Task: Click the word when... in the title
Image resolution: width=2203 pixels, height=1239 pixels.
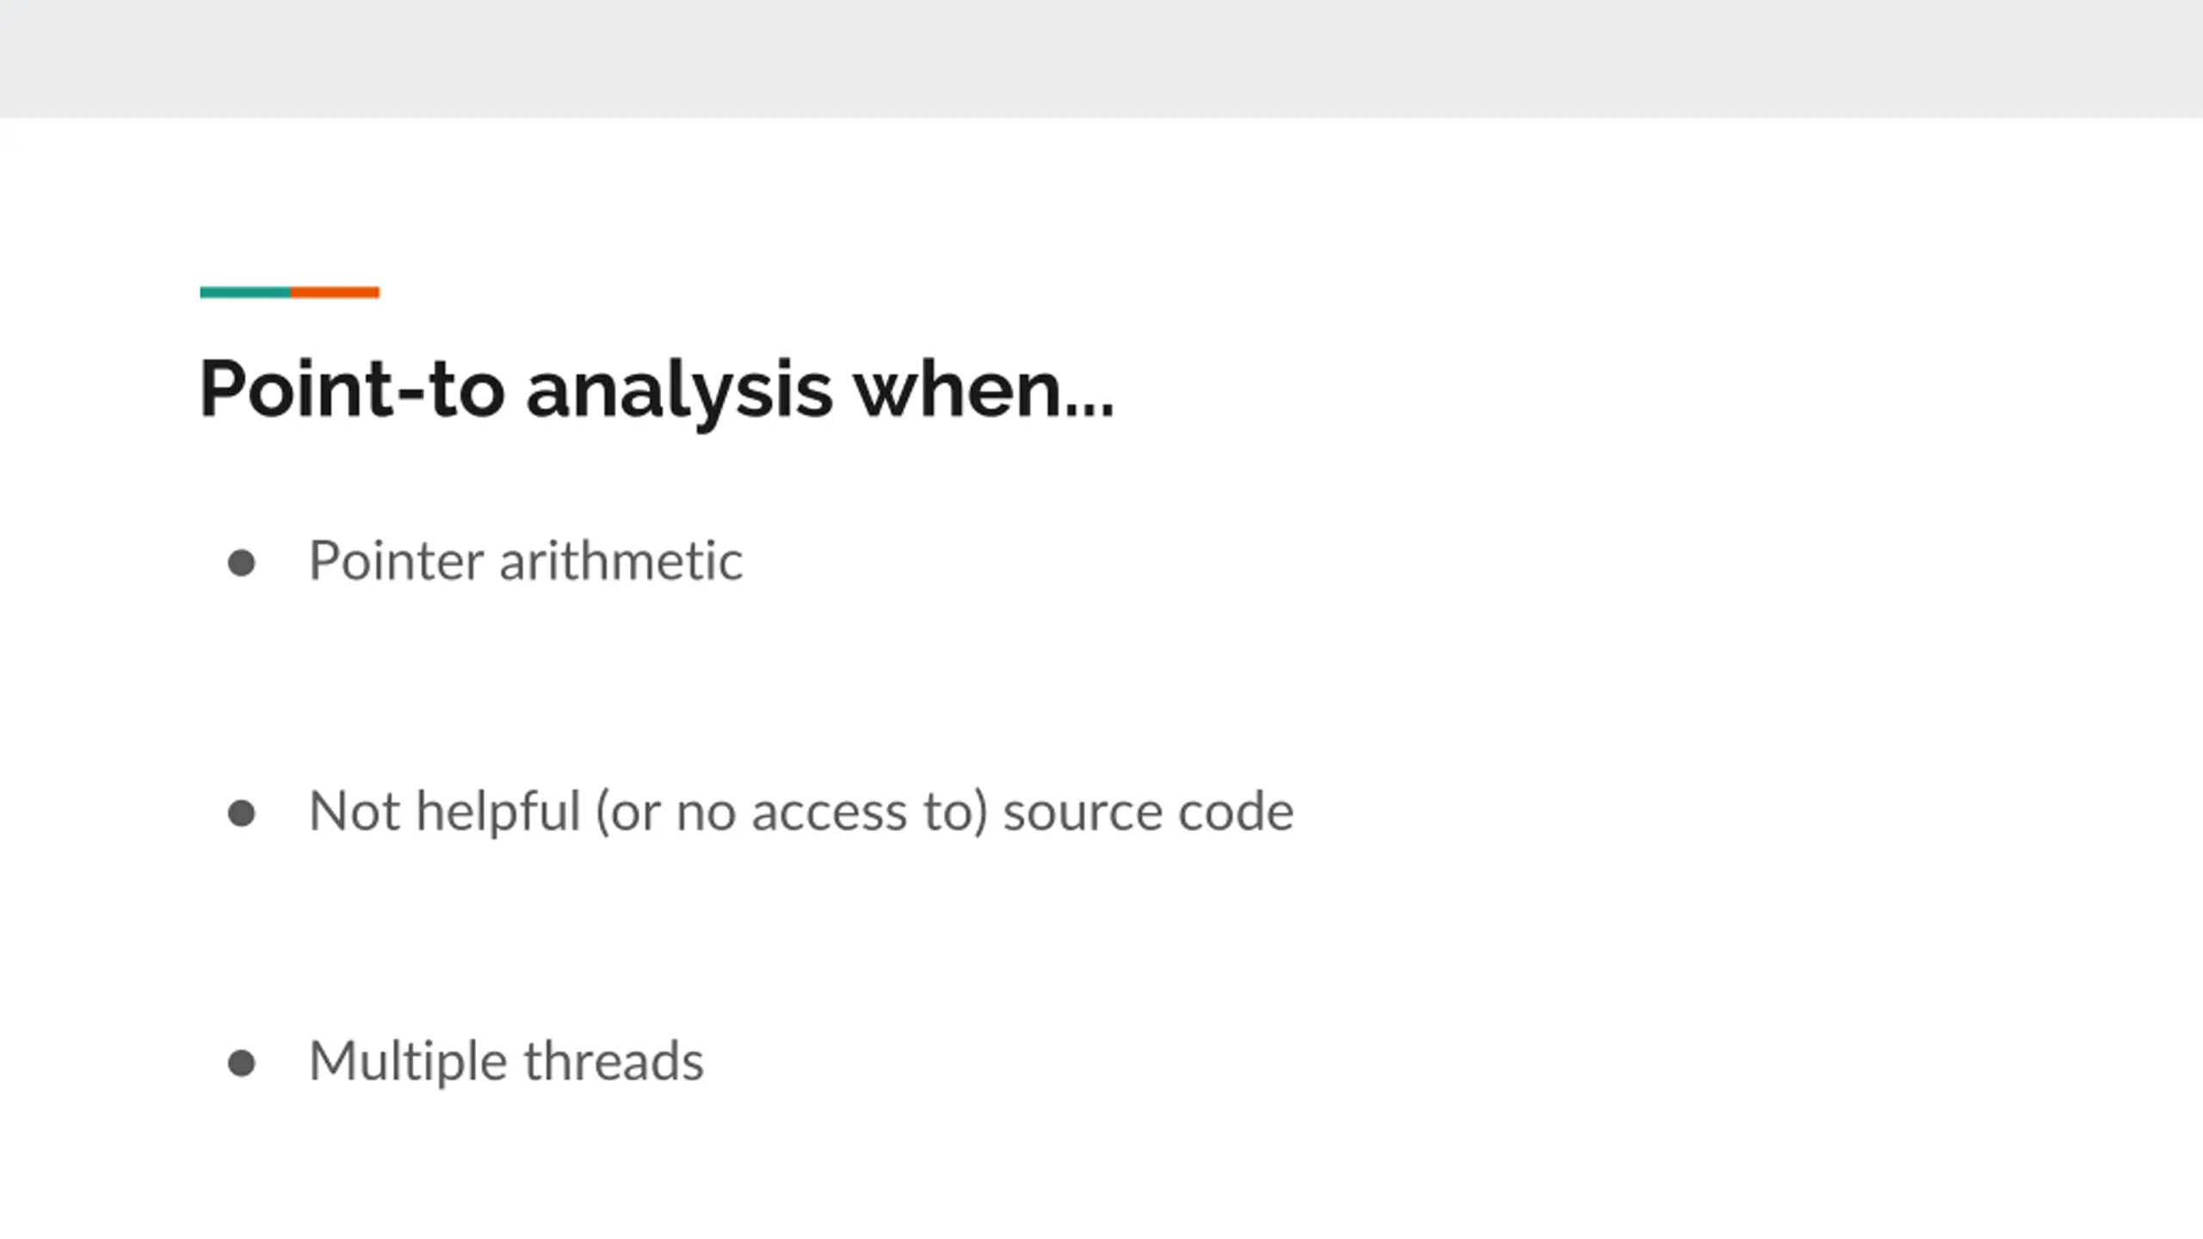Action: [x=984, y=389]
